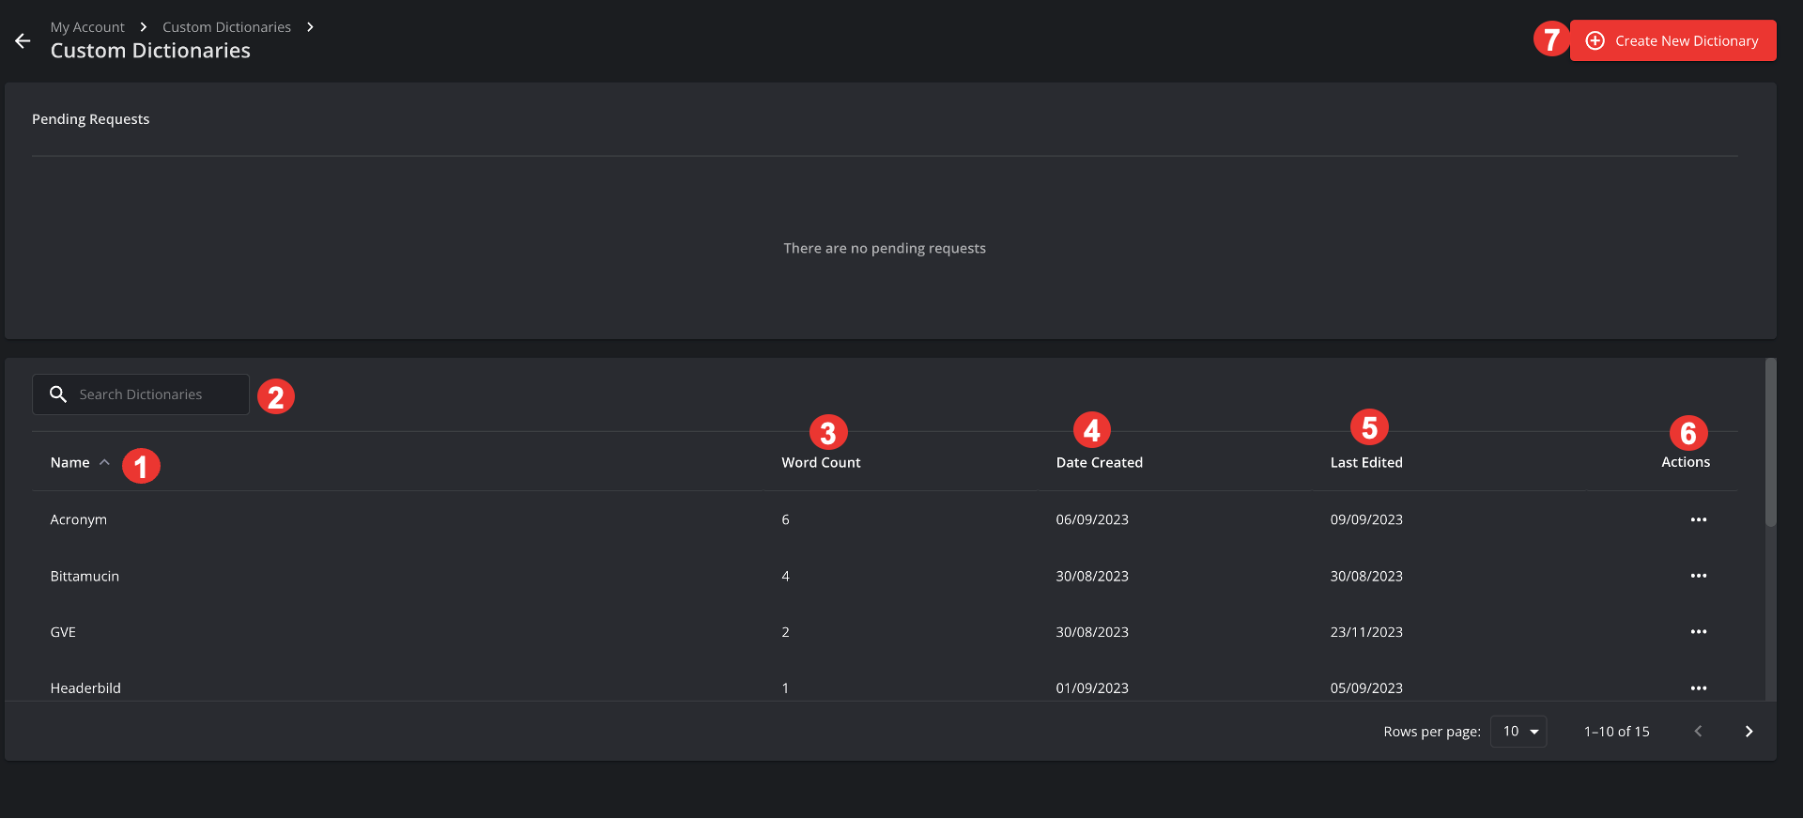Expand the rows per page dropdown

tap(1518, 732)
